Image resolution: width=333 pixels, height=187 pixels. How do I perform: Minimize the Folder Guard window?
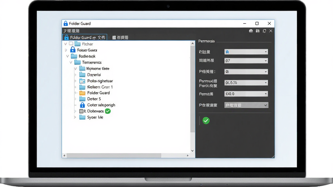[x=245, y=23]
